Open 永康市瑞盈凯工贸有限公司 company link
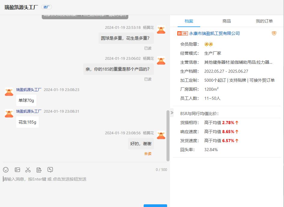Image resolution: width=284 pixels, height=207 pixels. 214,33
